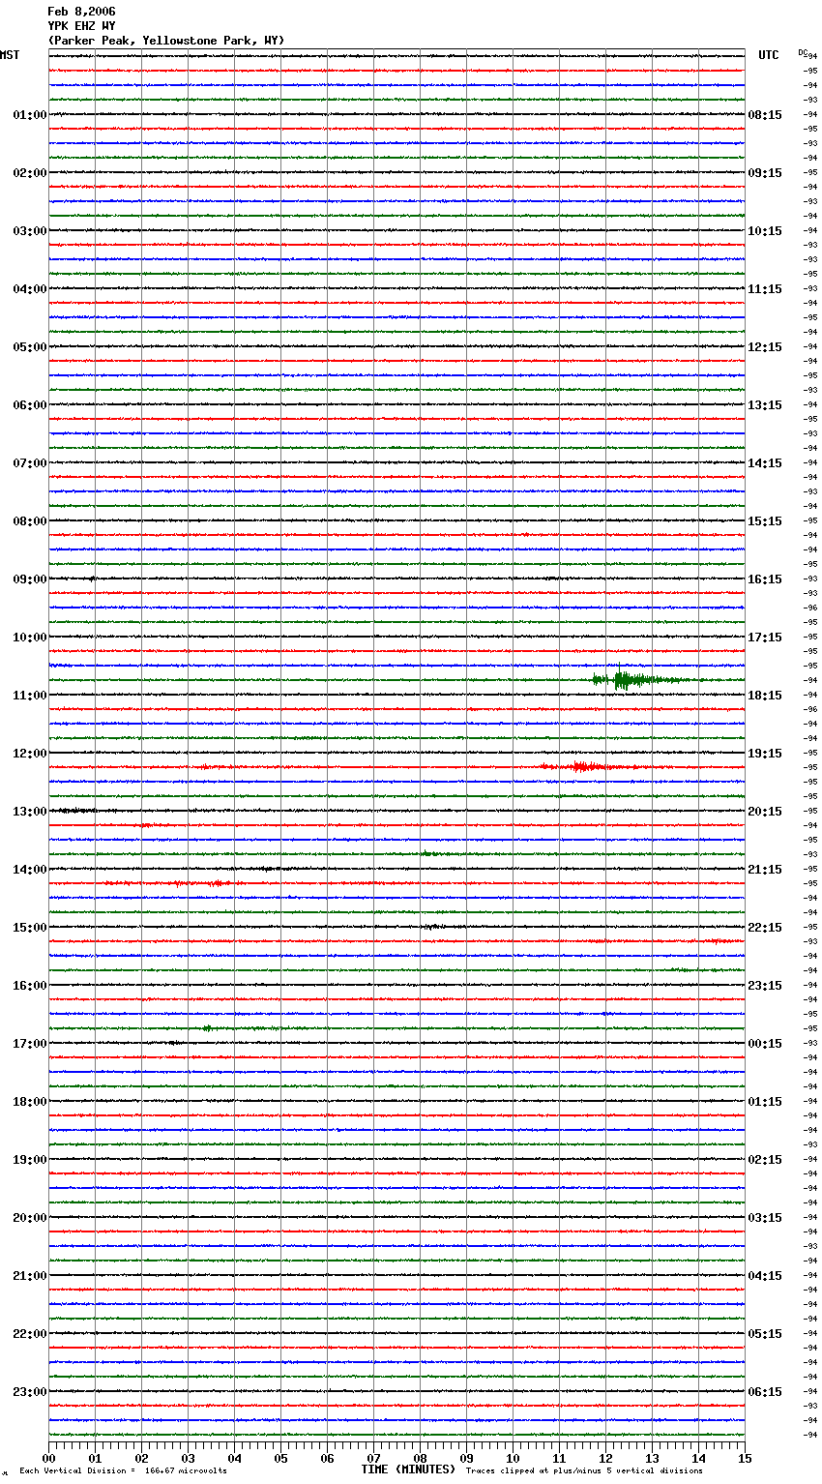Select the 03:00 MST time label
822x1484 pixels.
(x=30, y=231)
